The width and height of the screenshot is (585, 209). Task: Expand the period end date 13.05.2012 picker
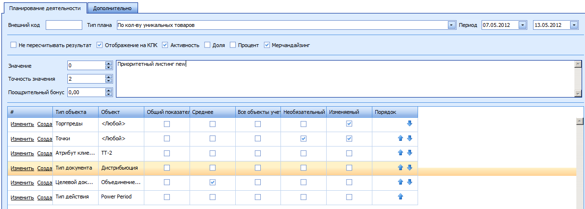(x=574, y=25)
